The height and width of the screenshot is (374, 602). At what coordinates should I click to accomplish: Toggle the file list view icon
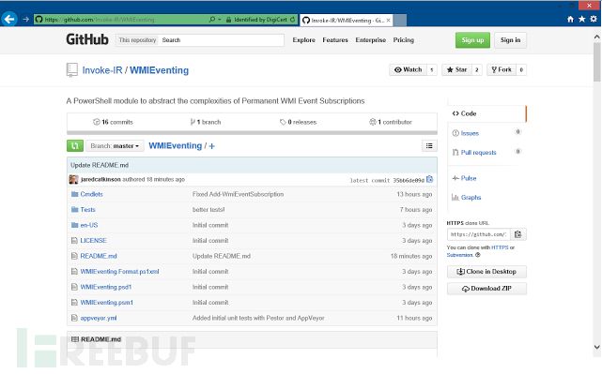(x=429, y=145)
